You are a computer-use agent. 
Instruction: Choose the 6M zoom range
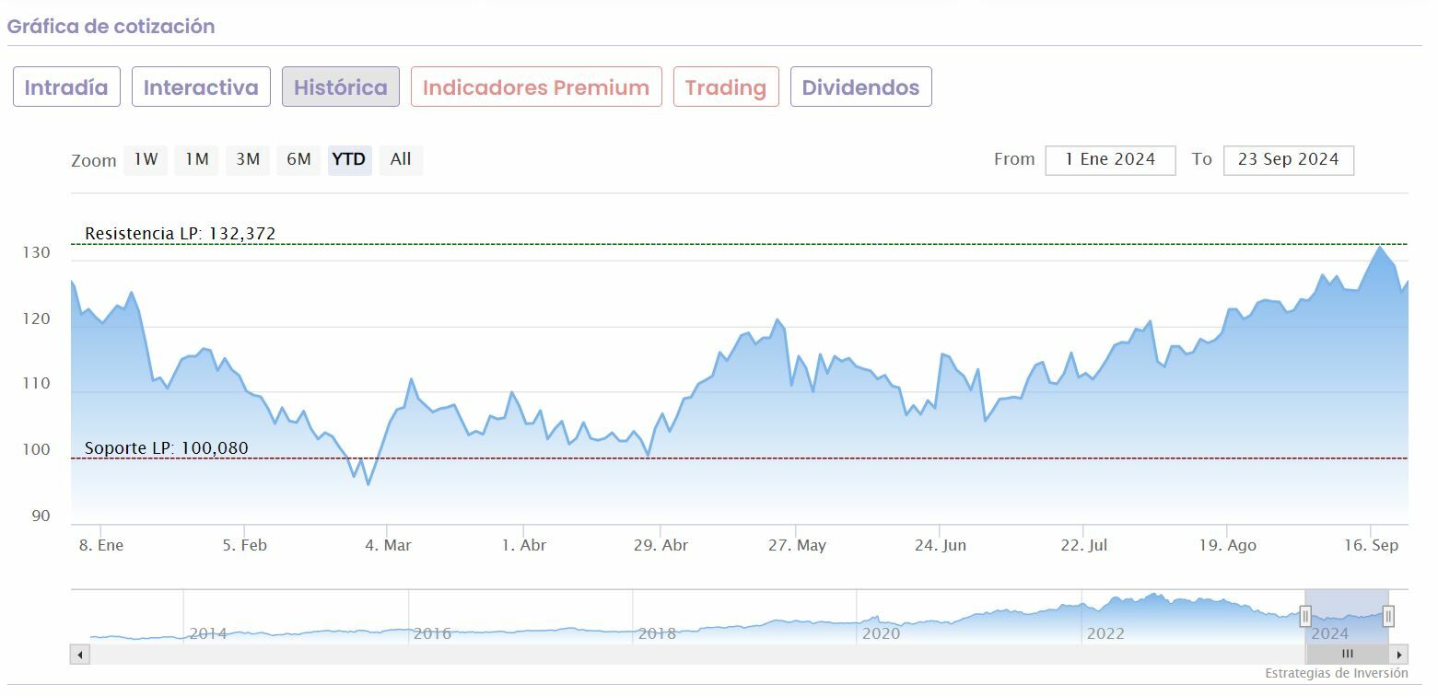(x=298, y=159)
